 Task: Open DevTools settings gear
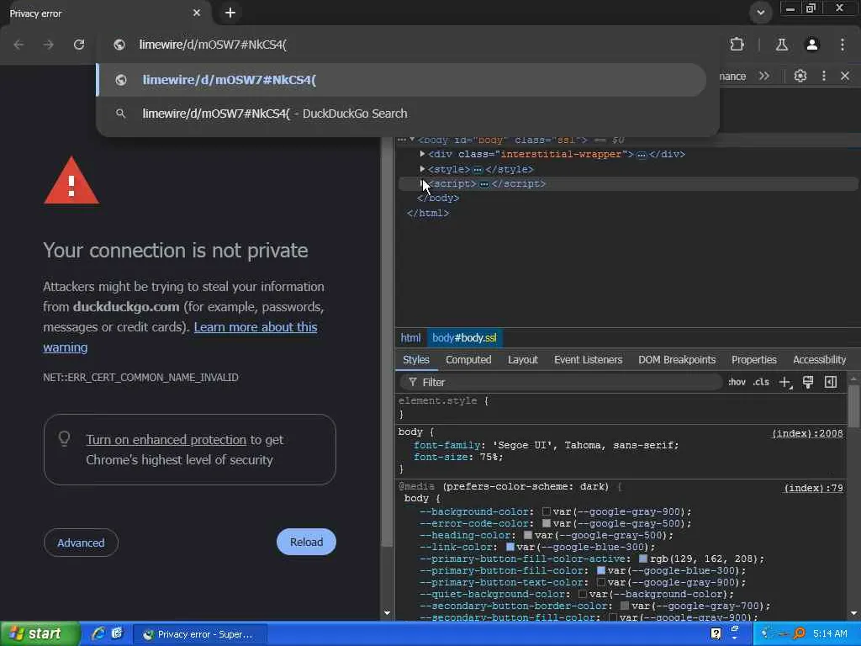tap(800, 76)
